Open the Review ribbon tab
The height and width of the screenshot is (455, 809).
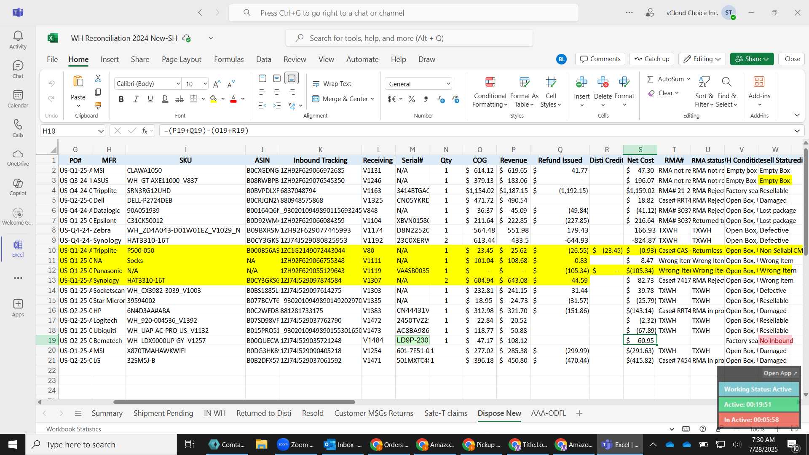pos(295,59)
